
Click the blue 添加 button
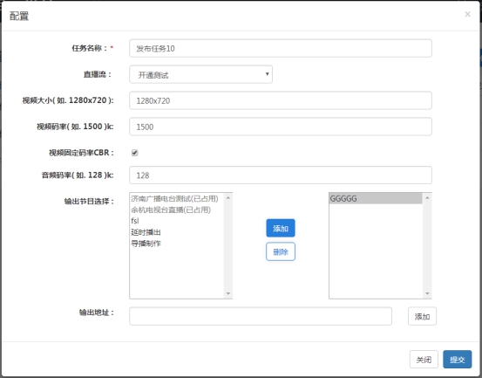(x=281, y=228)
